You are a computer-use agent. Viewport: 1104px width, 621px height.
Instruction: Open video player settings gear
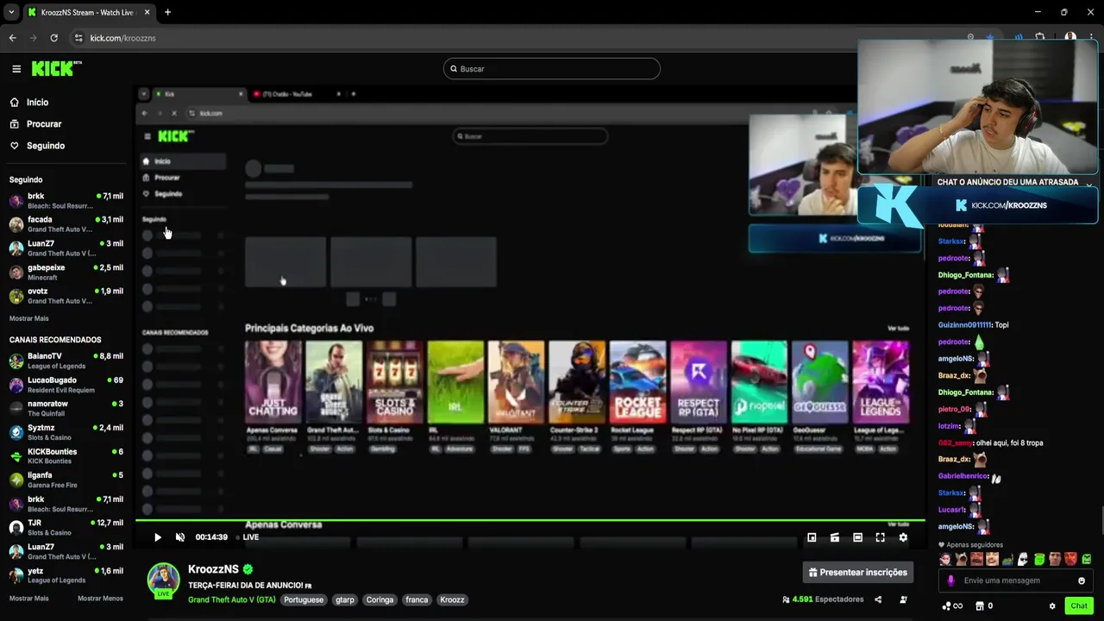click(x=903, y=537)
